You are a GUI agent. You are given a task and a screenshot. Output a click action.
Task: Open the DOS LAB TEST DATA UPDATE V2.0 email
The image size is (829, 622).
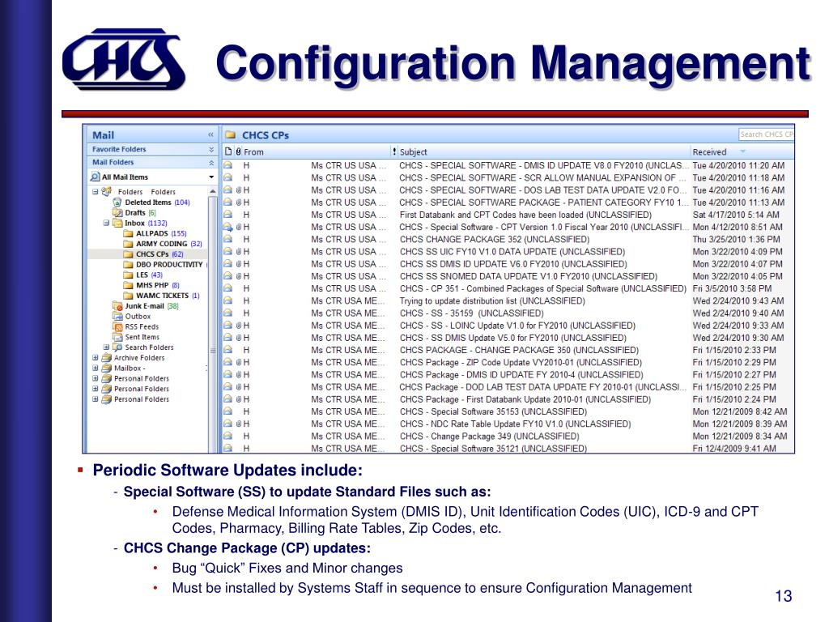(x=508, y=190)
